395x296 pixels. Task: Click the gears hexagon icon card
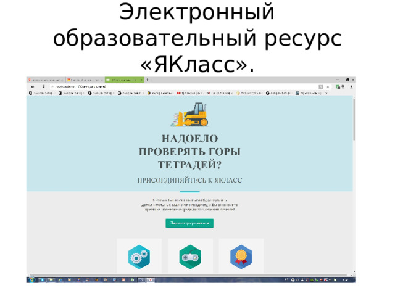[139, 257]
